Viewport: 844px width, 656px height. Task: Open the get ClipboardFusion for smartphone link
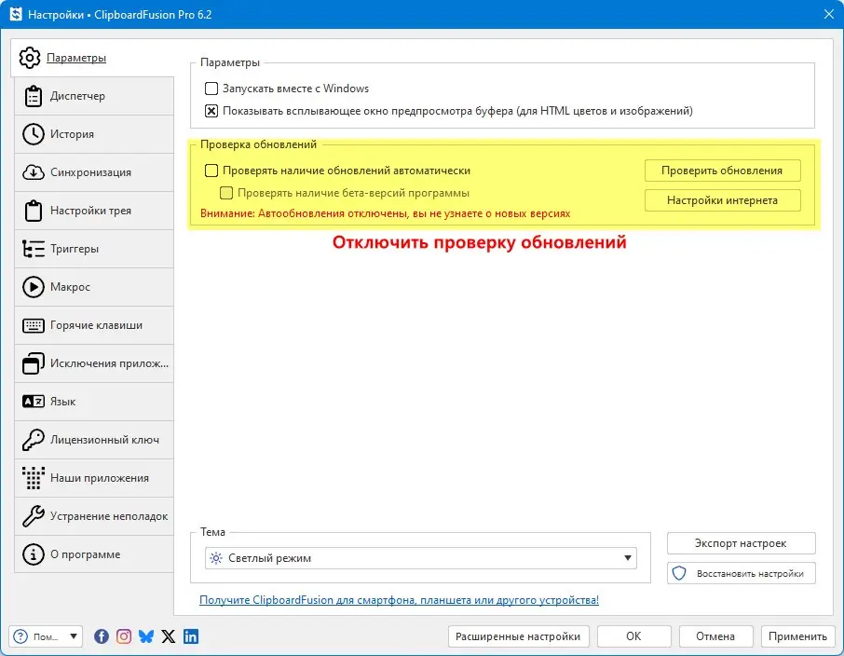(x=399, y=600)
